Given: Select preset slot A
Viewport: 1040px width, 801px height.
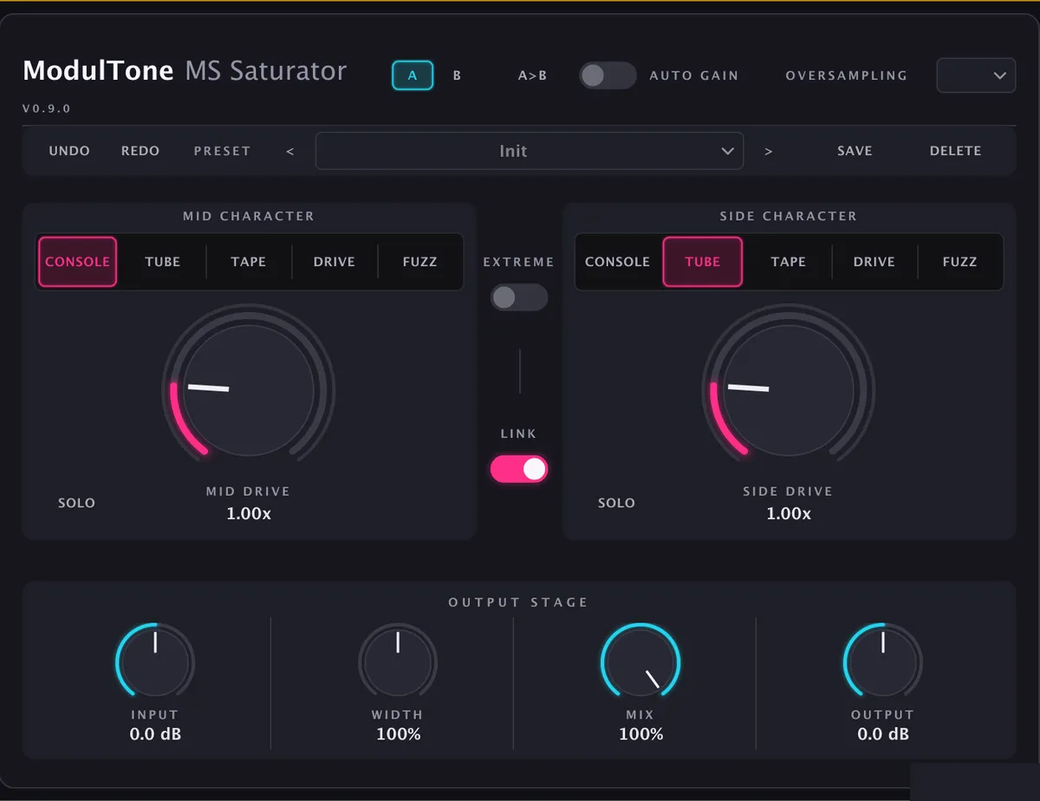Looking at the screenshot, I should [x=413, y=75].
